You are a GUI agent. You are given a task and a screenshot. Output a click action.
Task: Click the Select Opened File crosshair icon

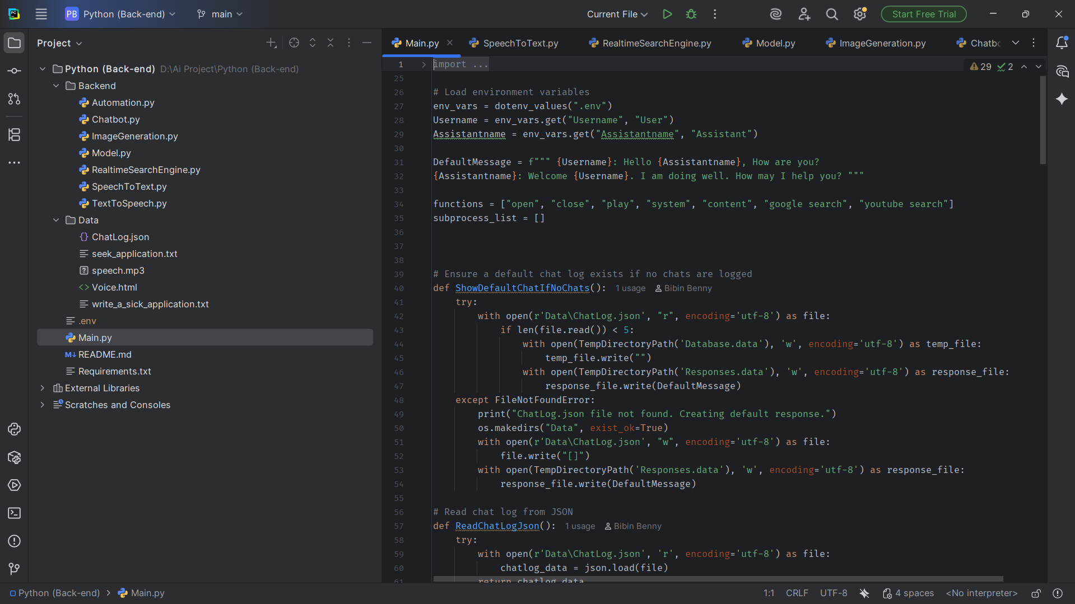[x=294, y=43]
